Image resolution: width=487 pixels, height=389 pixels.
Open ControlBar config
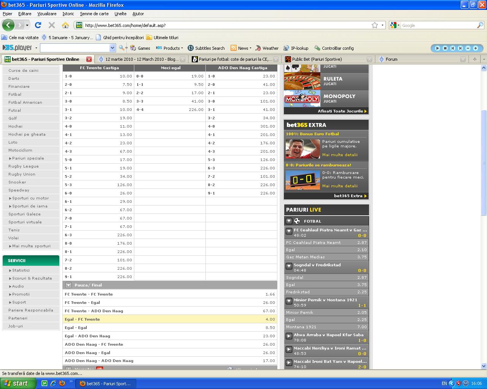(x=334, y=48)
